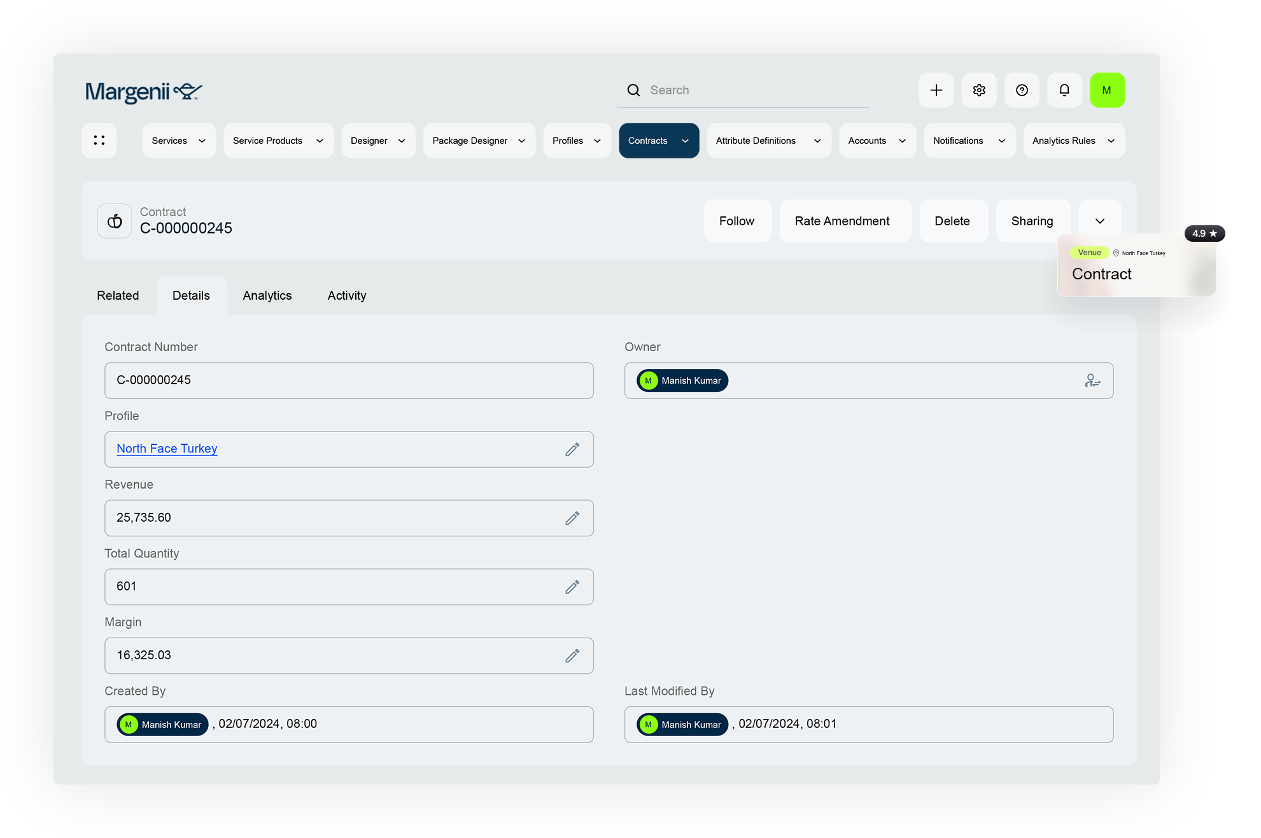Click the green M user avatar
Image resolution: width=1261 pixels, height=838 pixels.
[1107, 90]
